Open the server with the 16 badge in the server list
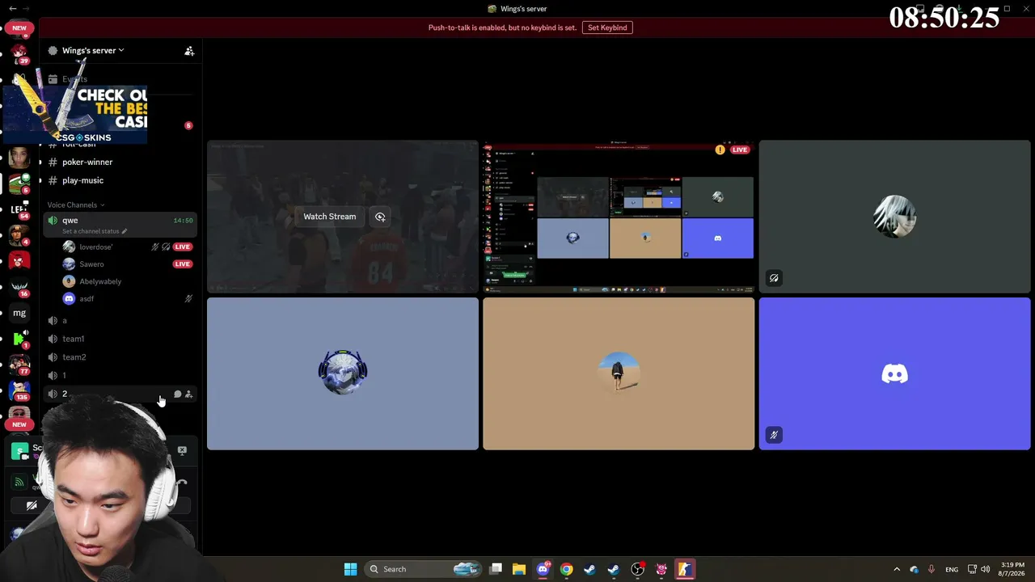 (19, 287)
